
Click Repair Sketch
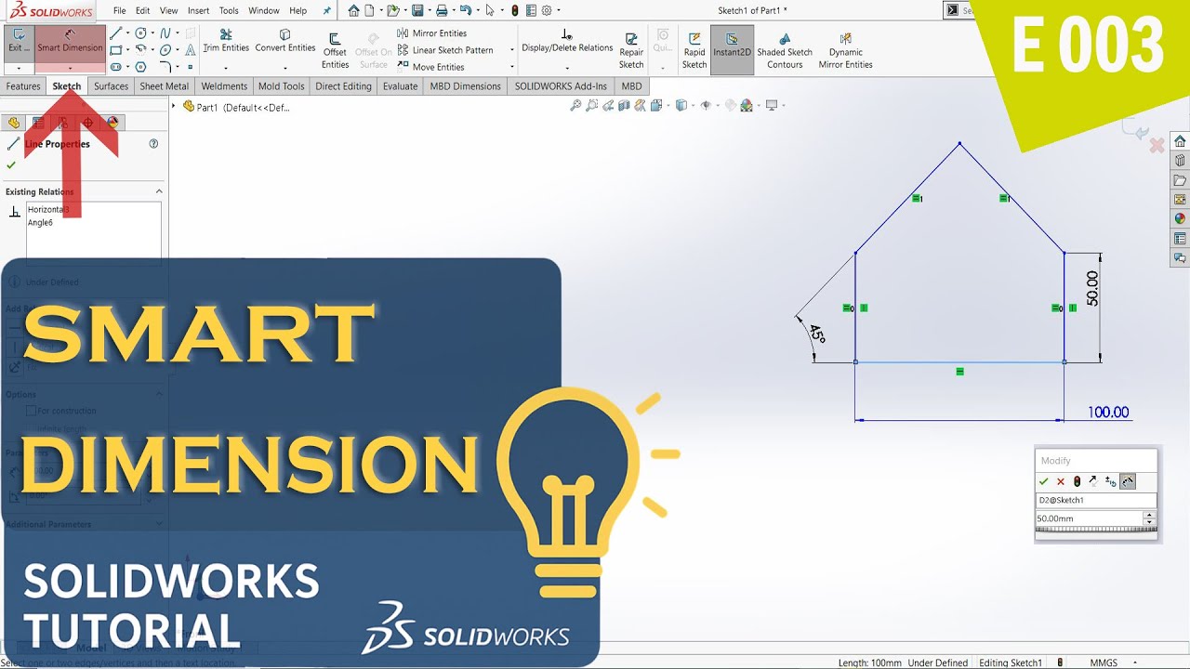pyautogui.click(x=631, y=50)
